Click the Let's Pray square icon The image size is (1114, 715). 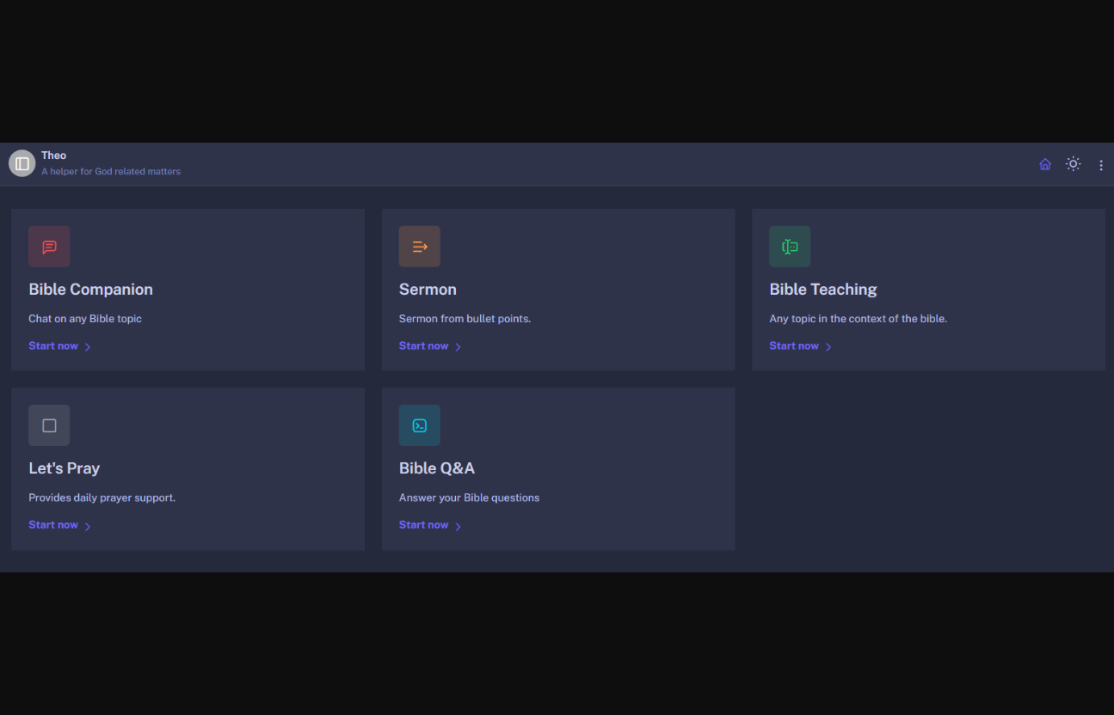[49, 425]
